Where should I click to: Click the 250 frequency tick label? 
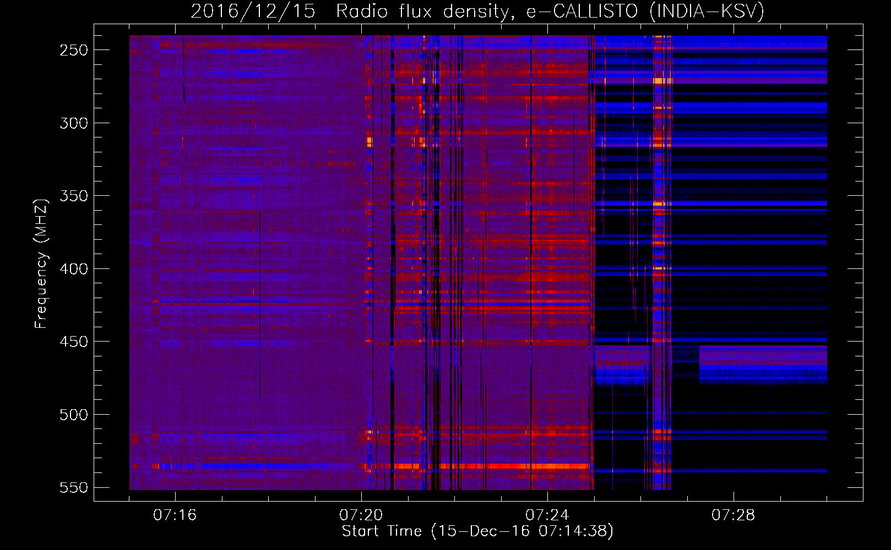[x=74, y=50]
